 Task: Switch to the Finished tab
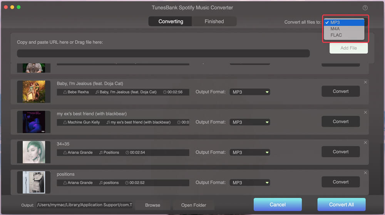click(x=214, y=21)
